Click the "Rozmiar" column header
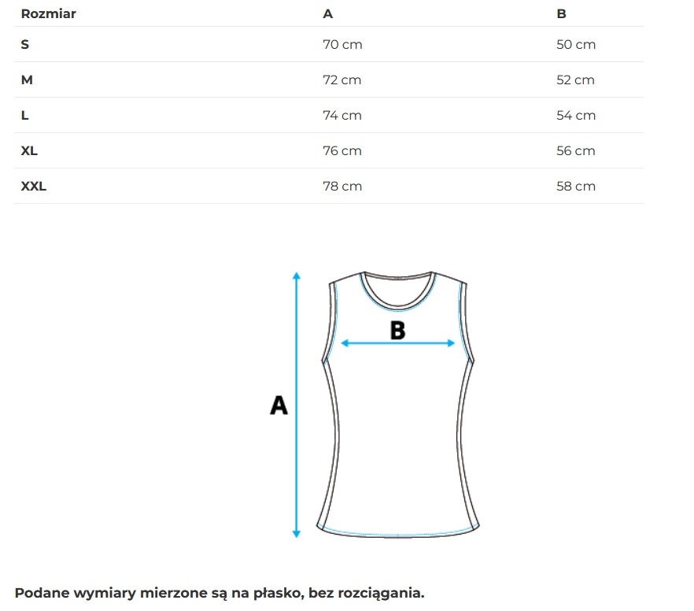Image resolution: width=694 pixels, height=611 pixels. coord(48,13)
